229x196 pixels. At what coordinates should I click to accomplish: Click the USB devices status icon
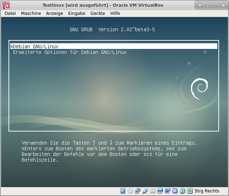pos(145,191)
